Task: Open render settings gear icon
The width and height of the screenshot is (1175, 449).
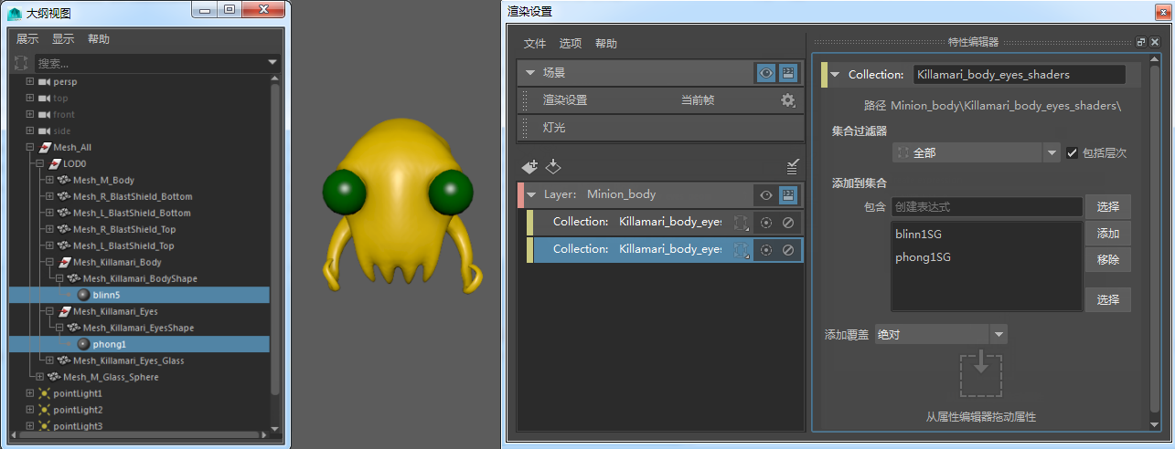Action: click(x=787, y=100)
